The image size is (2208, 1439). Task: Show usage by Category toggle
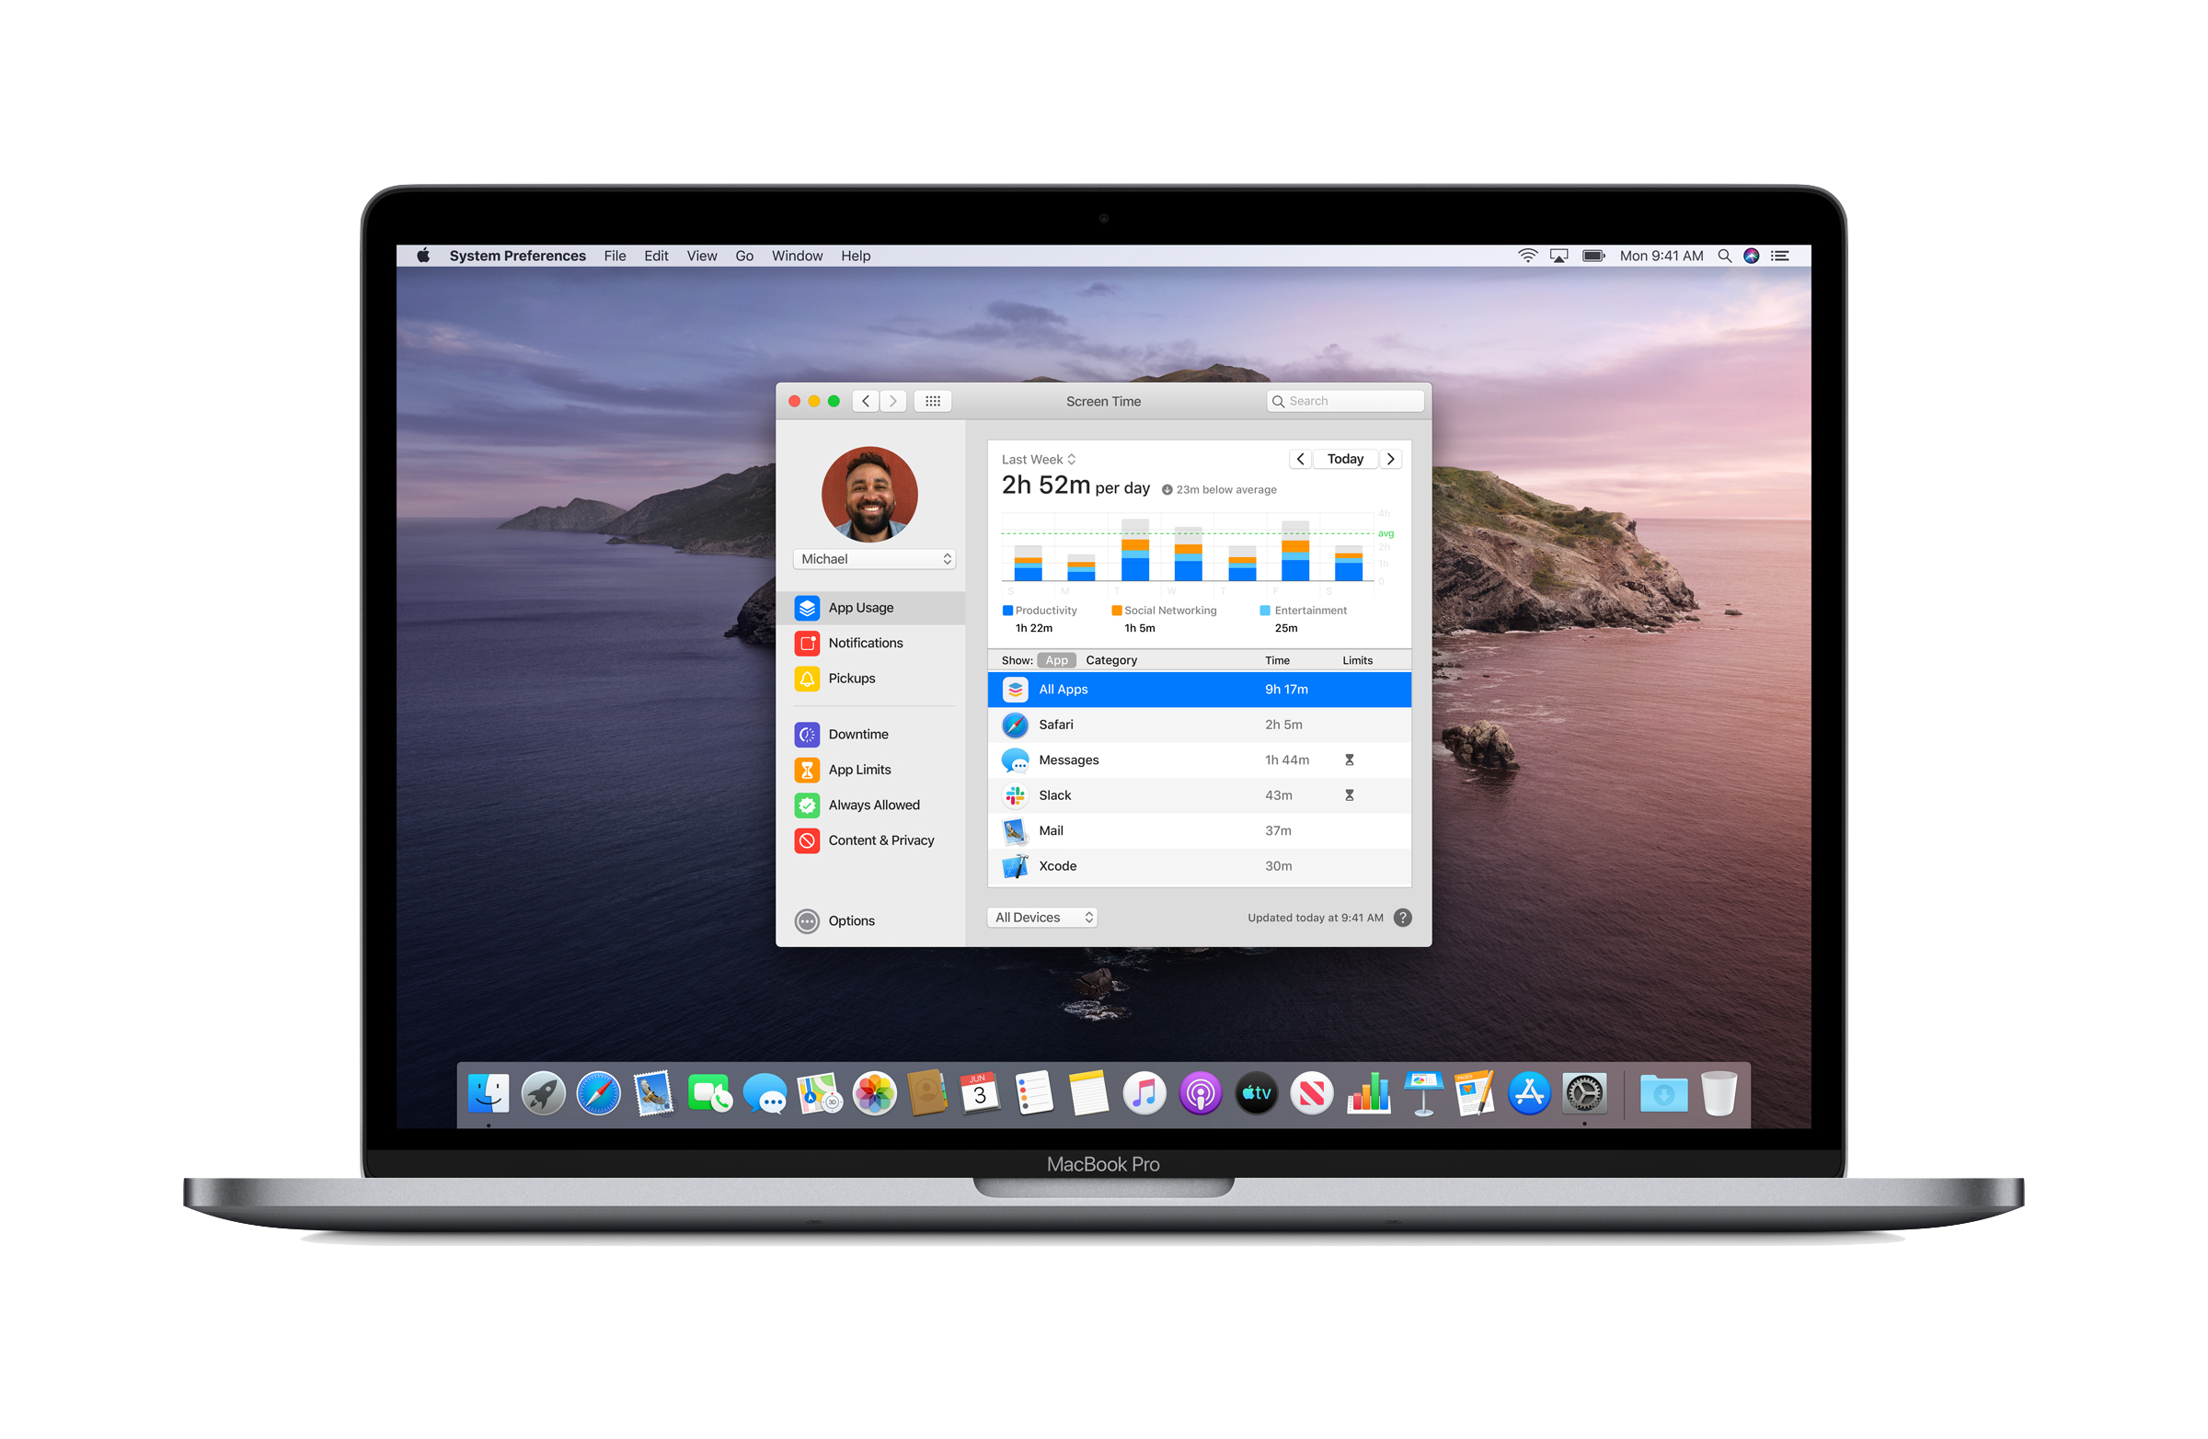pyautogui.click(x=1111, y=660)
